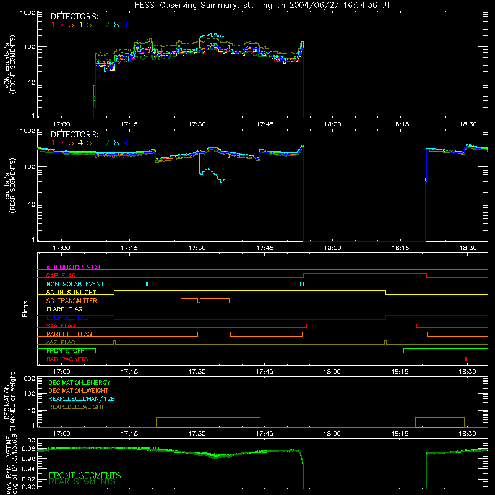Click the ECLIPSE_FLAG label

click(x=67, y=317)
